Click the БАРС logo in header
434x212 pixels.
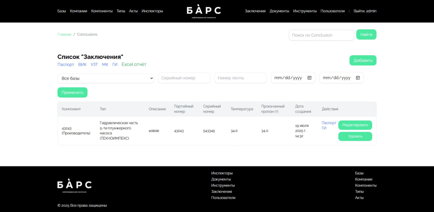pyautogui.click(x=203, y=11)
